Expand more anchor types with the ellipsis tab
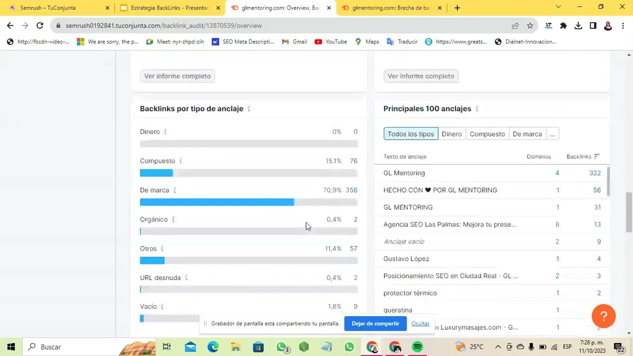The height and width of the screenshot is (356, 633). [x=552, y=134]
